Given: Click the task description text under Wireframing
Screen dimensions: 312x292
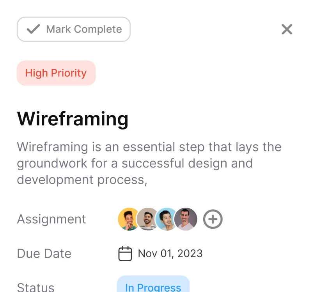Looking at the screenshot, I should point(148,163).
